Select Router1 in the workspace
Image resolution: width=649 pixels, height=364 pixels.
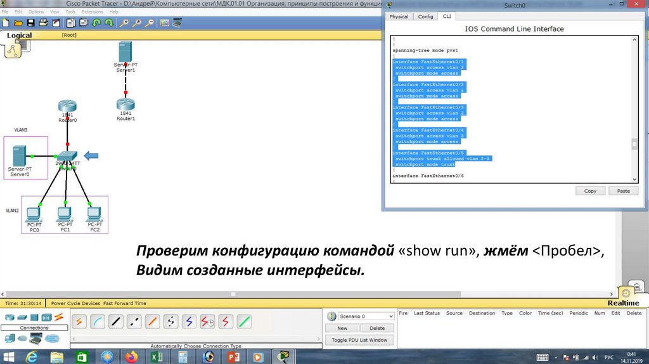[x=125, y=105]
